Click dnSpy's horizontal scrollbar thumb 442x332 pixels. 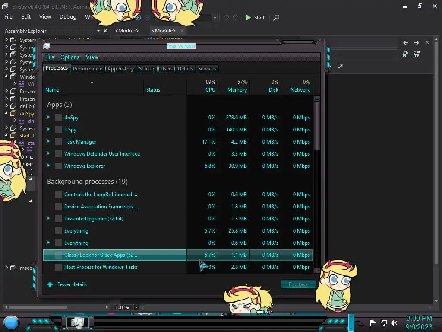pyautogui.click(x=38, y=307)
